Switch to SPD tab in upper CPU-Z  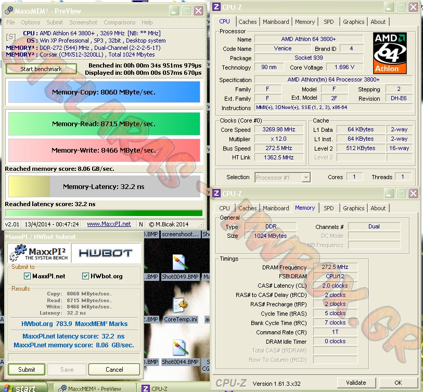click(329, 22)
